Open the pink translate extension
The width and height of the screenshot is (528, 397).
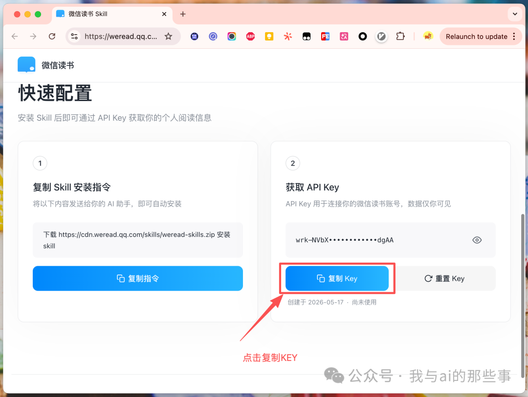click(344, 36)
